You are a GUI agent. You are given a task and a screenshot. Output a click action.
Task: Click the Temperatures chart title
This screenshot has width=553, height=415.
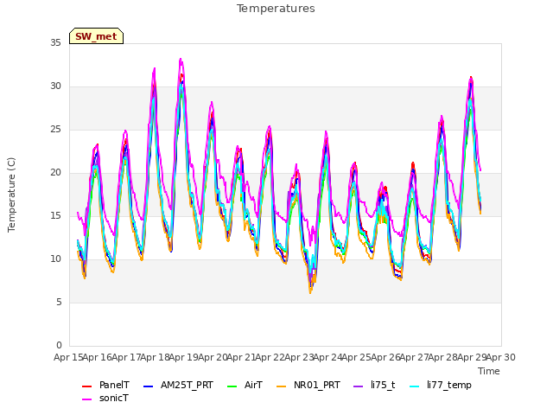tap(276, 9)
